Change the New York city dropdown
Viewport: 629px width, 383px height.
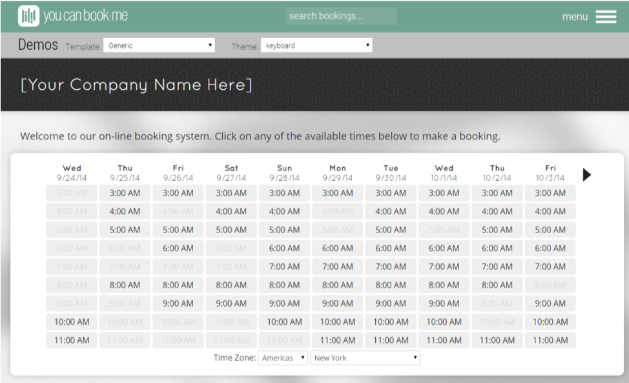click(365, 358)
